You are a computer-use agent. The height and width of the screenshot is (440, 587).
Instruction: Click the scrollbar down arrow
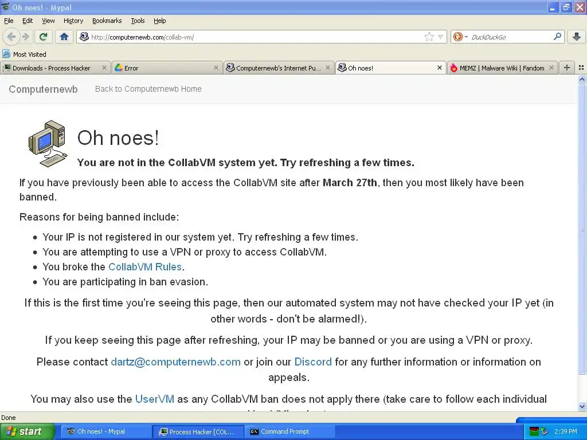(582, 406)
